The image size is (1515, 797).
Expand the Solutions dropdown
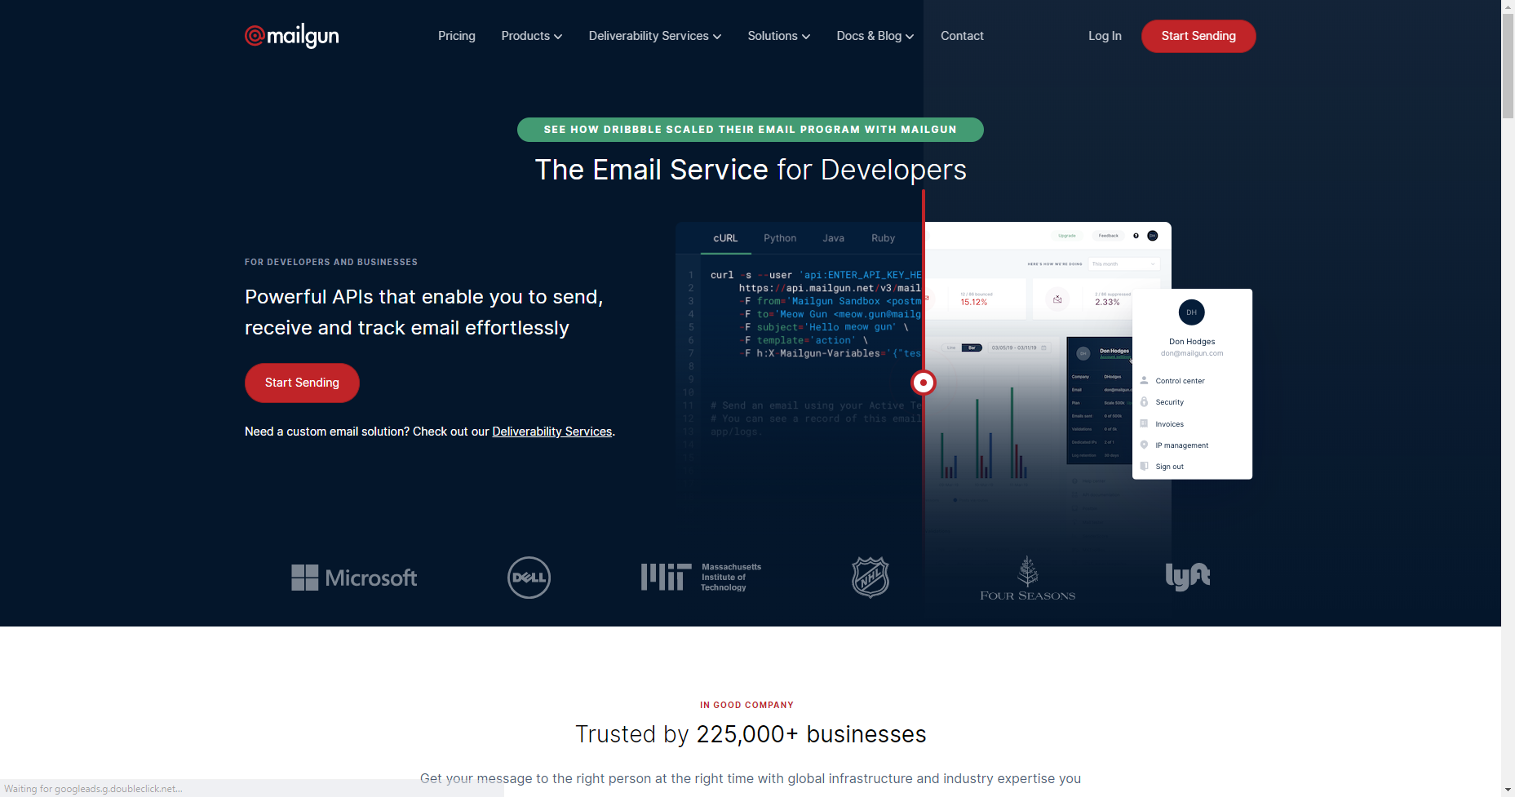point(779,36)
